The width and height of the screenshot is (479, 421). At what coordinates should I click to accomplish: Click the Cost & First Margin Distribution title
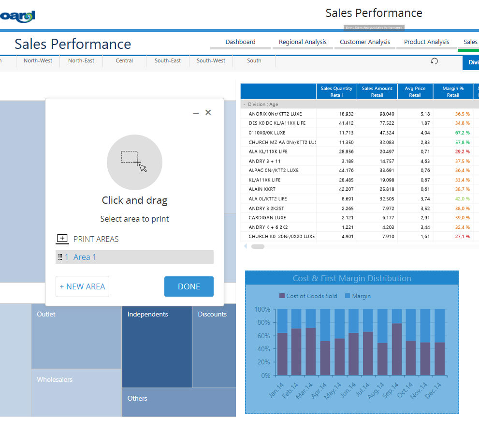352,278
